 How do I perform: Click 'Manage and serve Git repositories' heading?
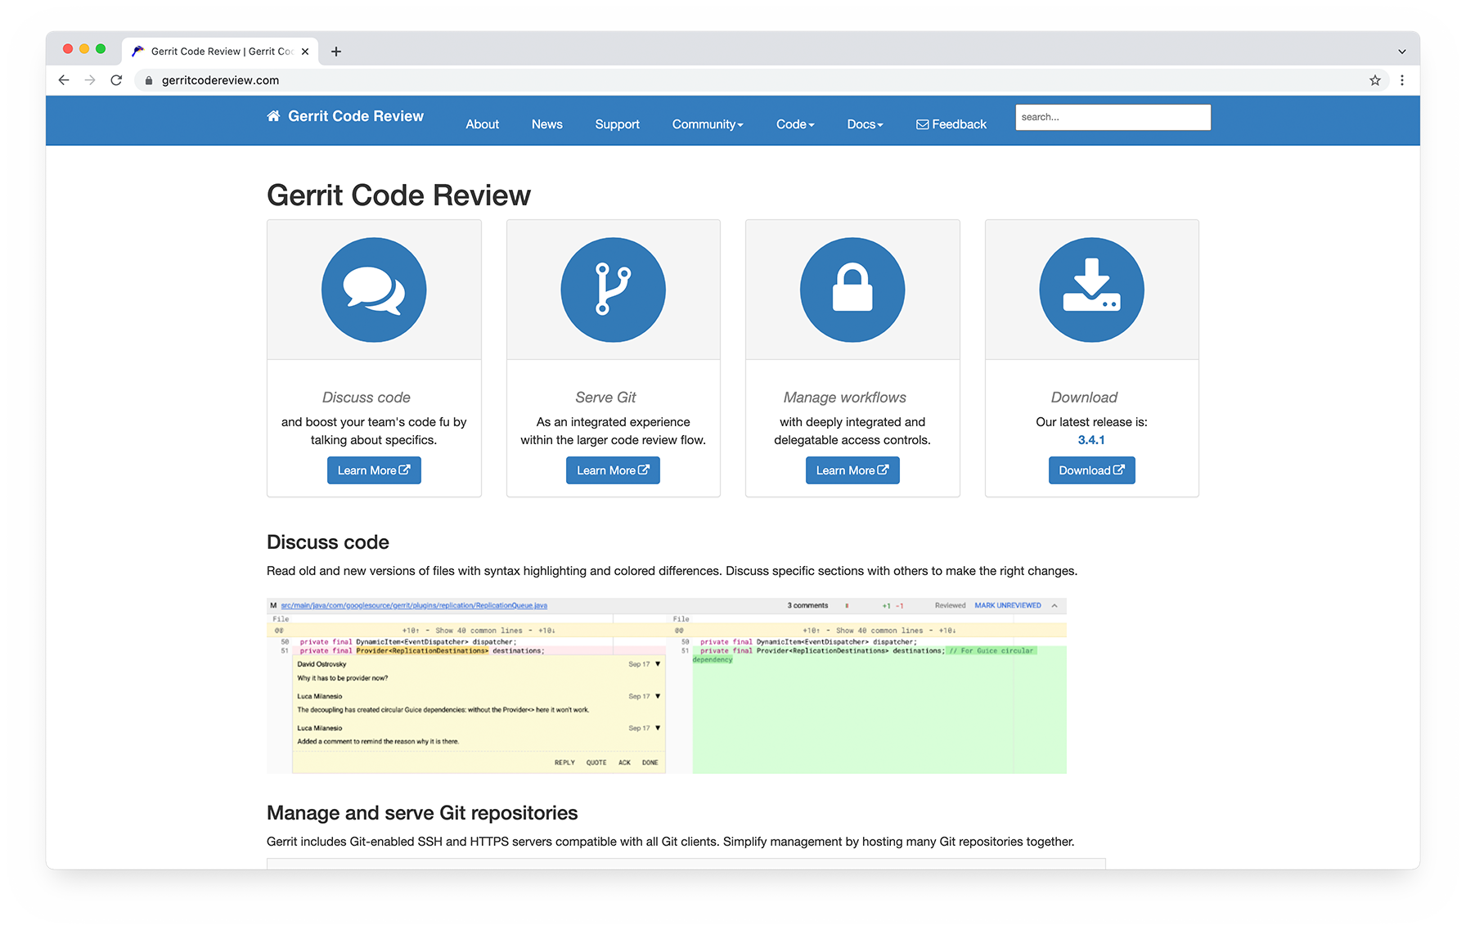(422, 813)
